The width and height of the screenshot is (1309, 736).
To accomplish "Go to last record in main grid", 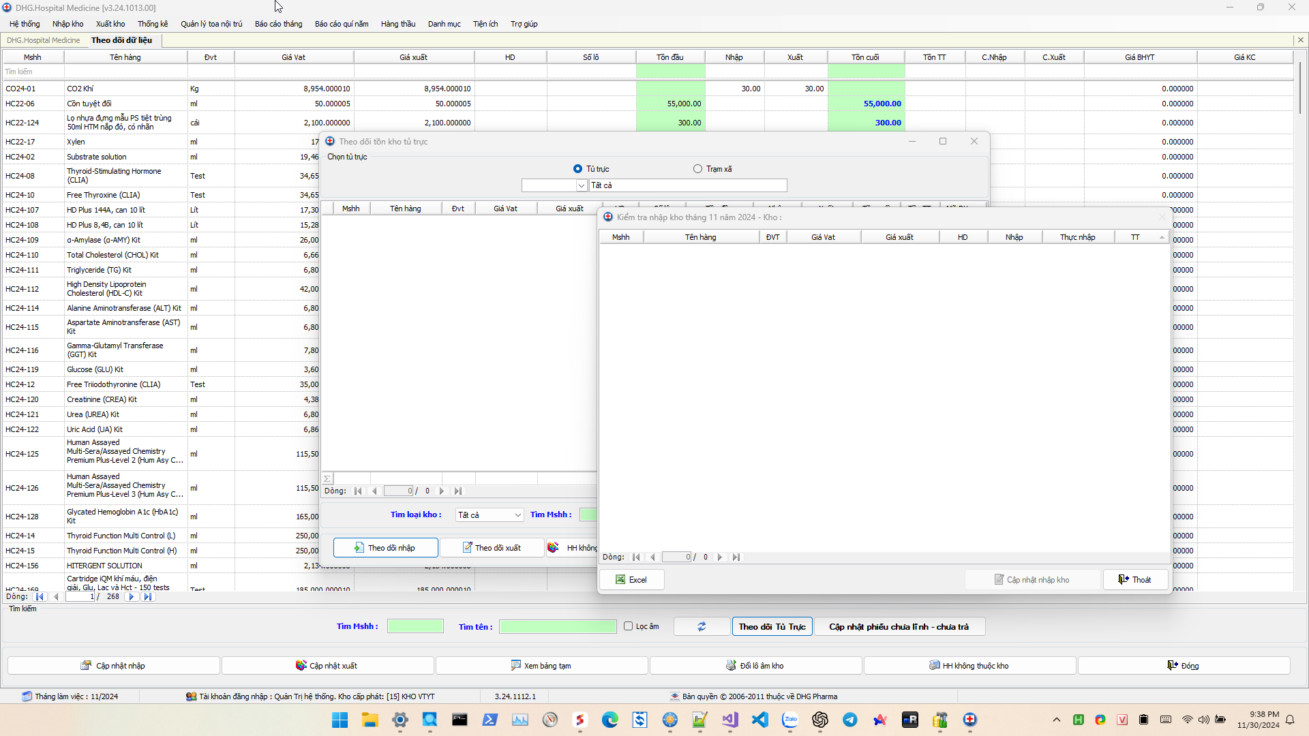I will [x=148, y=597].
